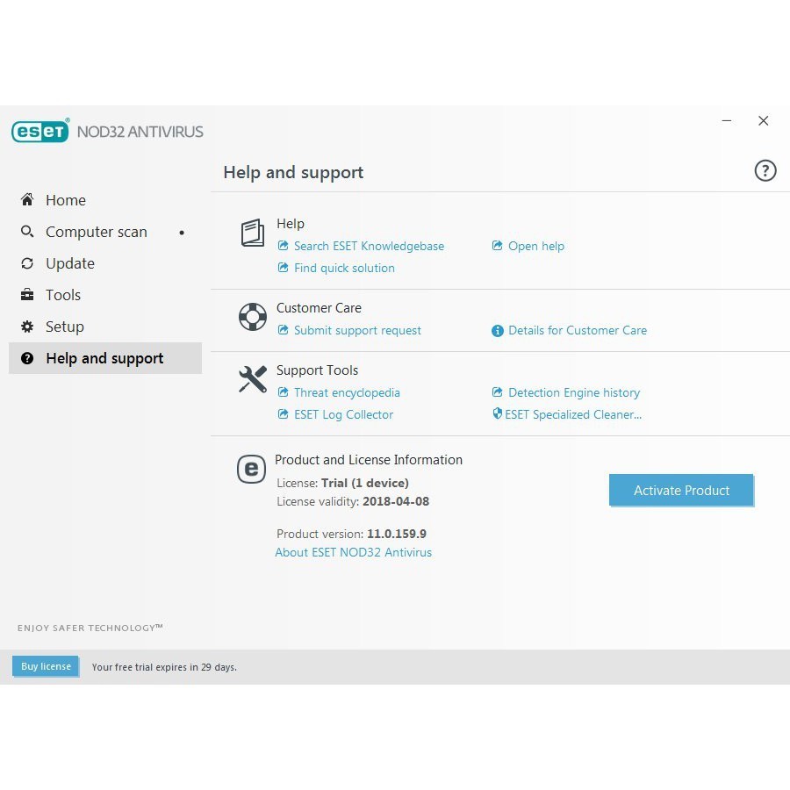Launch ESET Log Collector link
790x790 pixels.
[x=343, y=414]
